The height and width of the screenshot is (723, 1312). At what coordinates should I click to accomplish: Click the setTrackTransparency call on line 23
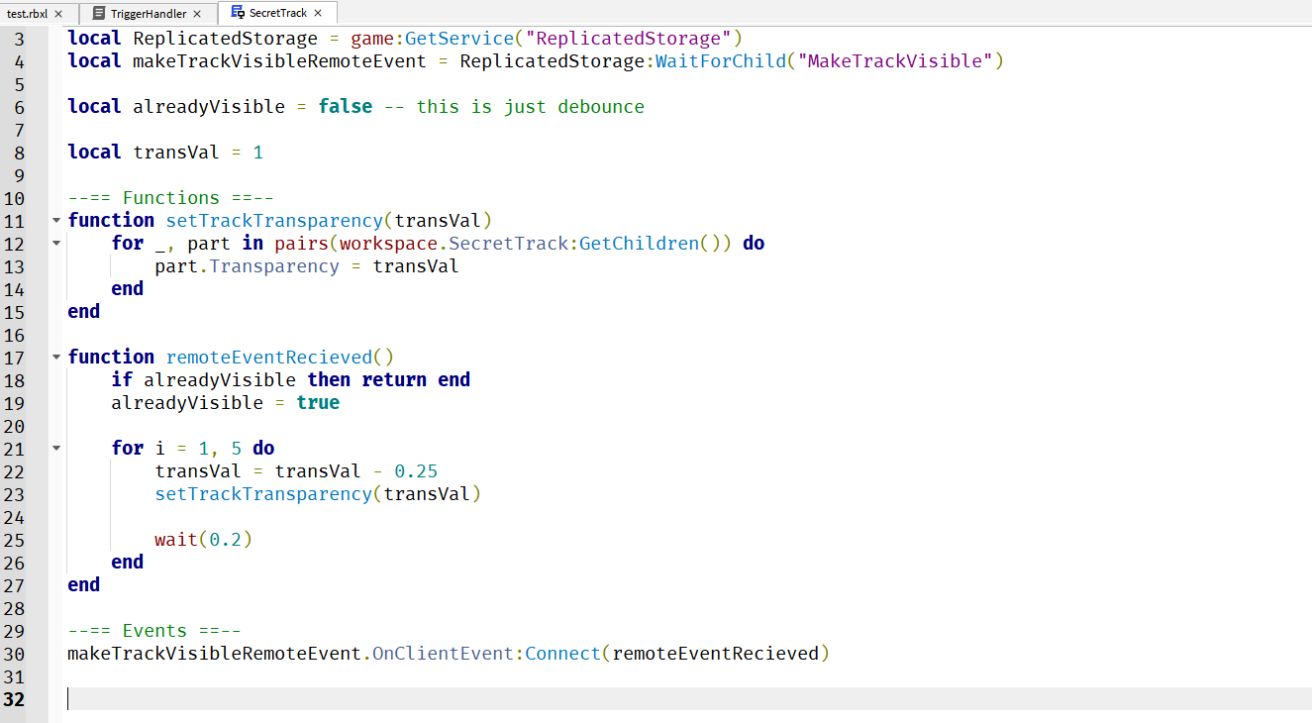click(262, 493)
